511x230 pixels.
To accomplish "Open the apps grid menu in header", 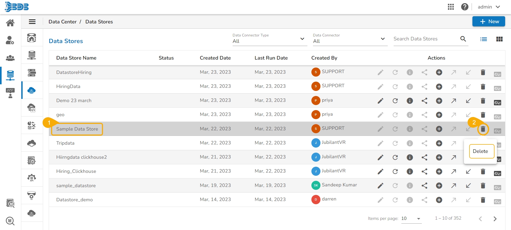I will point(451,7).
